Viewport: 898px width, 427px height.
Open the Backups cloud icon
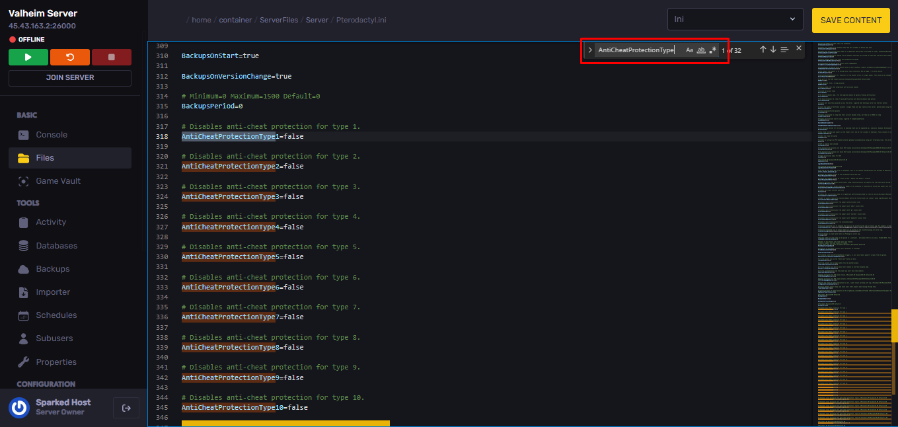(23, 269)
